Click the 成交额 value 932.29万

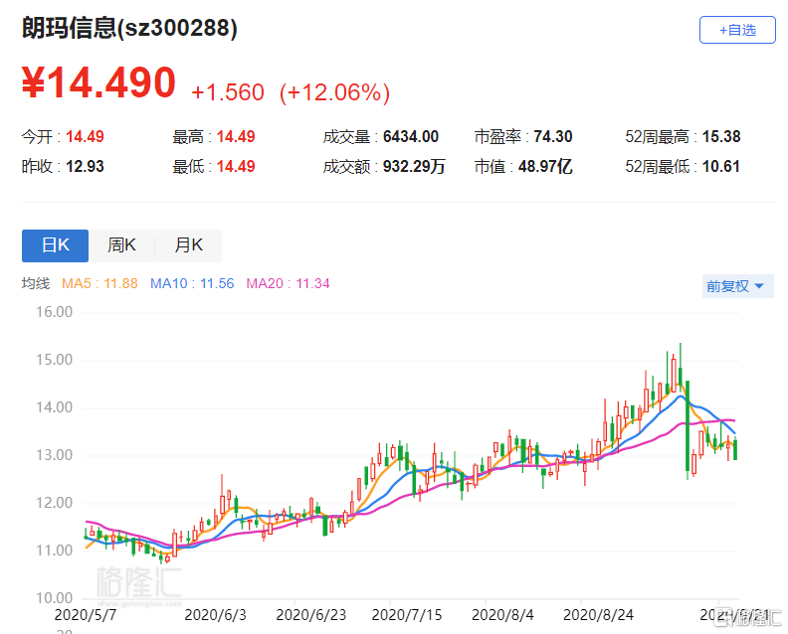pyautogui.click(x=414, y=166)
